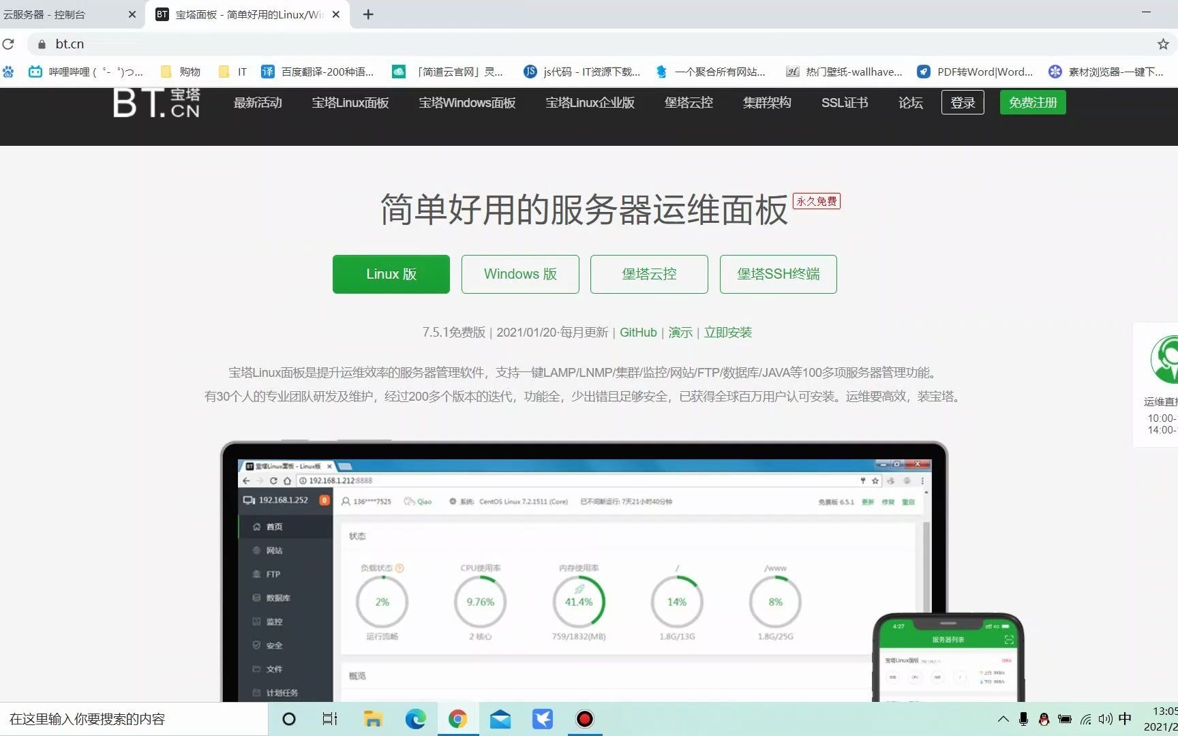Open the 哔哩哔哩 bookmark
The height and width of the screenshot is (736, 1178).
point(86,72)
